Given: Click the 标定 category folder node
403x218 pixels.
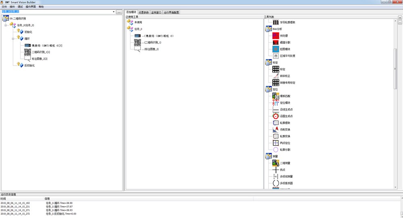Looking at the screenshot, I should [x=268, y=63].
